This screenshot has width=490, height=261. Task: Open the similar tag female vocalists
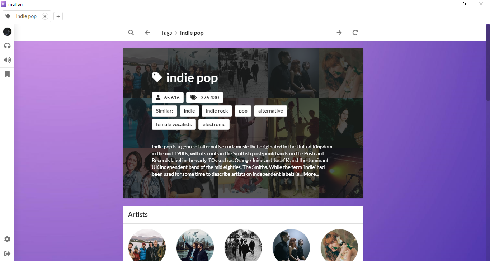click(174, 124)
